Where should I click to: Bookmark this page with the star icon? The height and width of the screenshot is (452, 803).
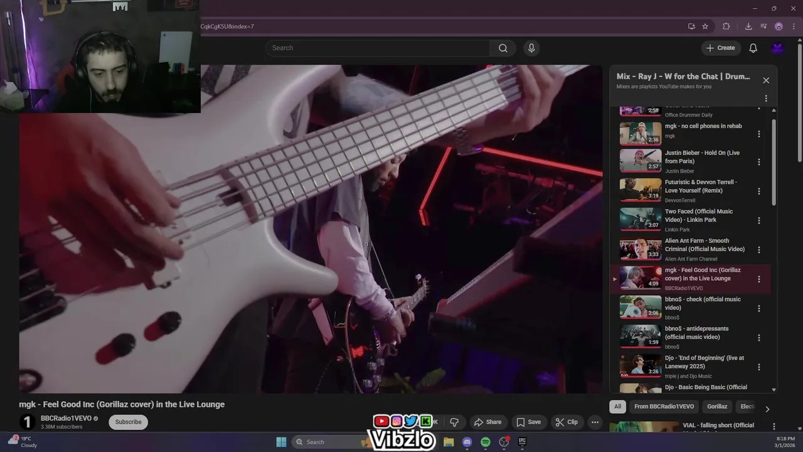[705, 26]
